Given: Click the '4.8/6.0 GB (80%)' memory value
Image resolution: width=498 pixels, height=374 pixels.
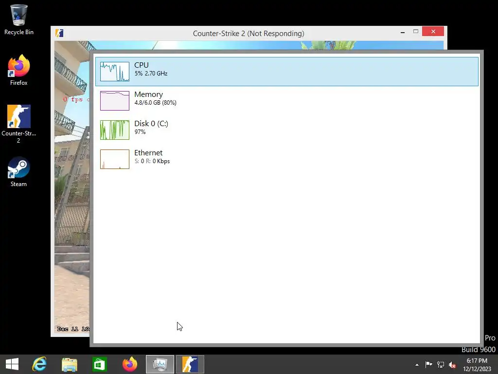Looking at the screenshot, I should 155,103.
